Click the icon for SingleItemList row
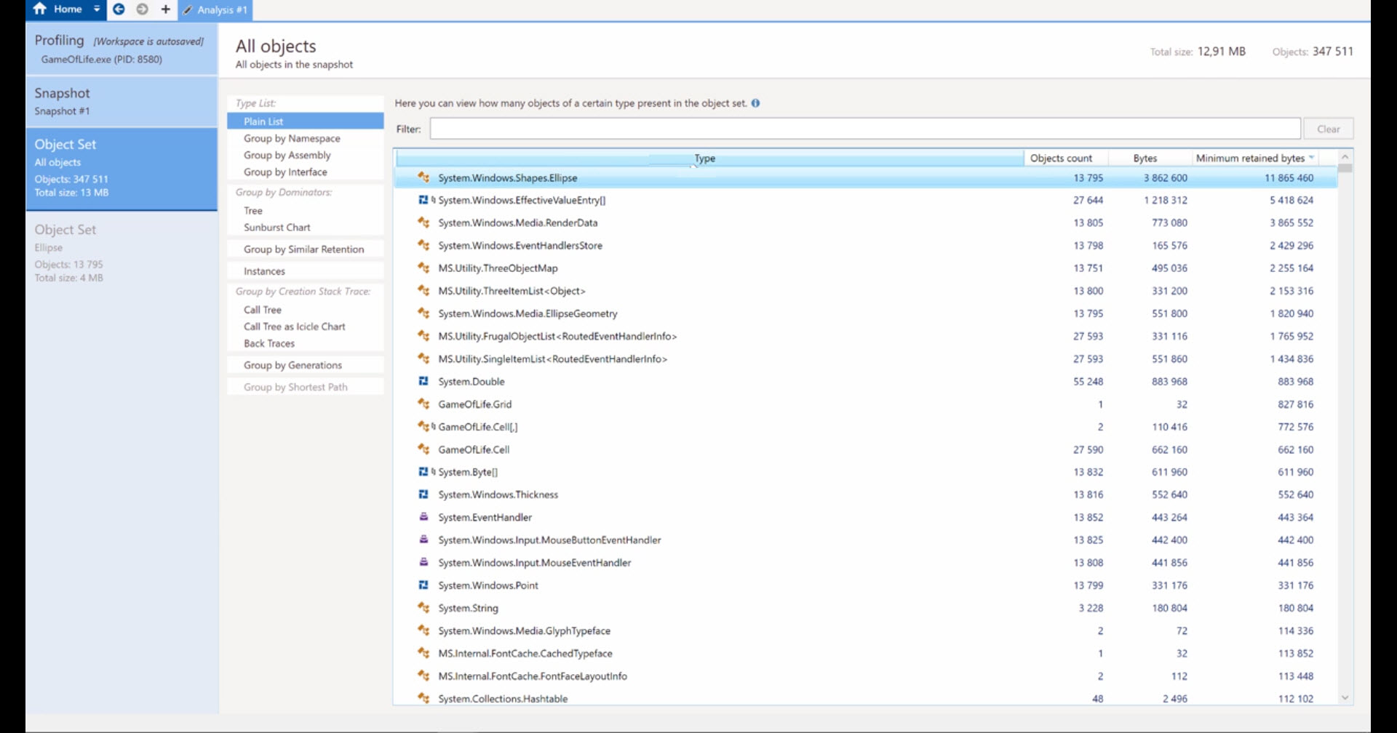This screenshot has height=733, width=1397. click(x=423, y=358)
